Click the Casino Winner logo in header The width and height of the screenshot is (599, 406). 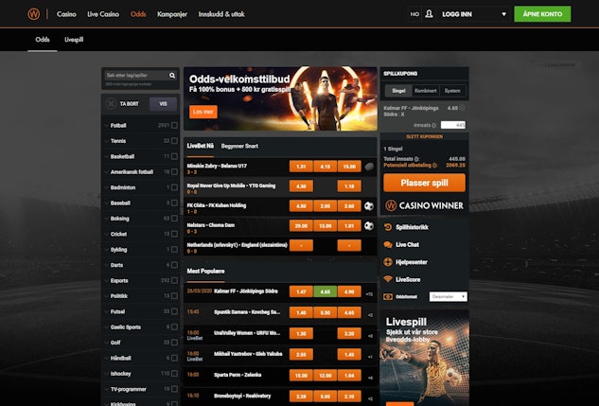[34, 14]
